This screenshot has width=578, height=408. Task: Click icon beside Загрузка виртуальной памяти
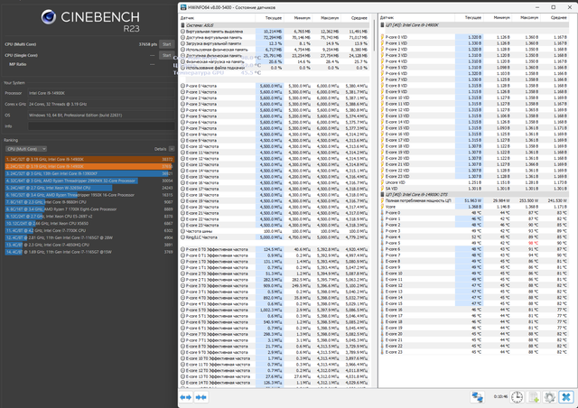click(182, 43)
